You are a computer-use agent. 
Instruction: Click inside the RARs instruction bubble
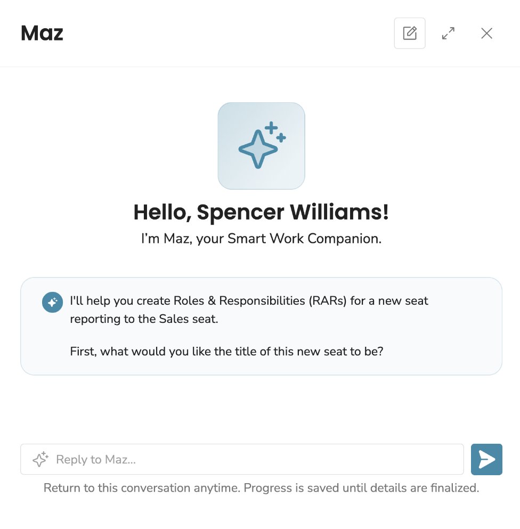261,326
